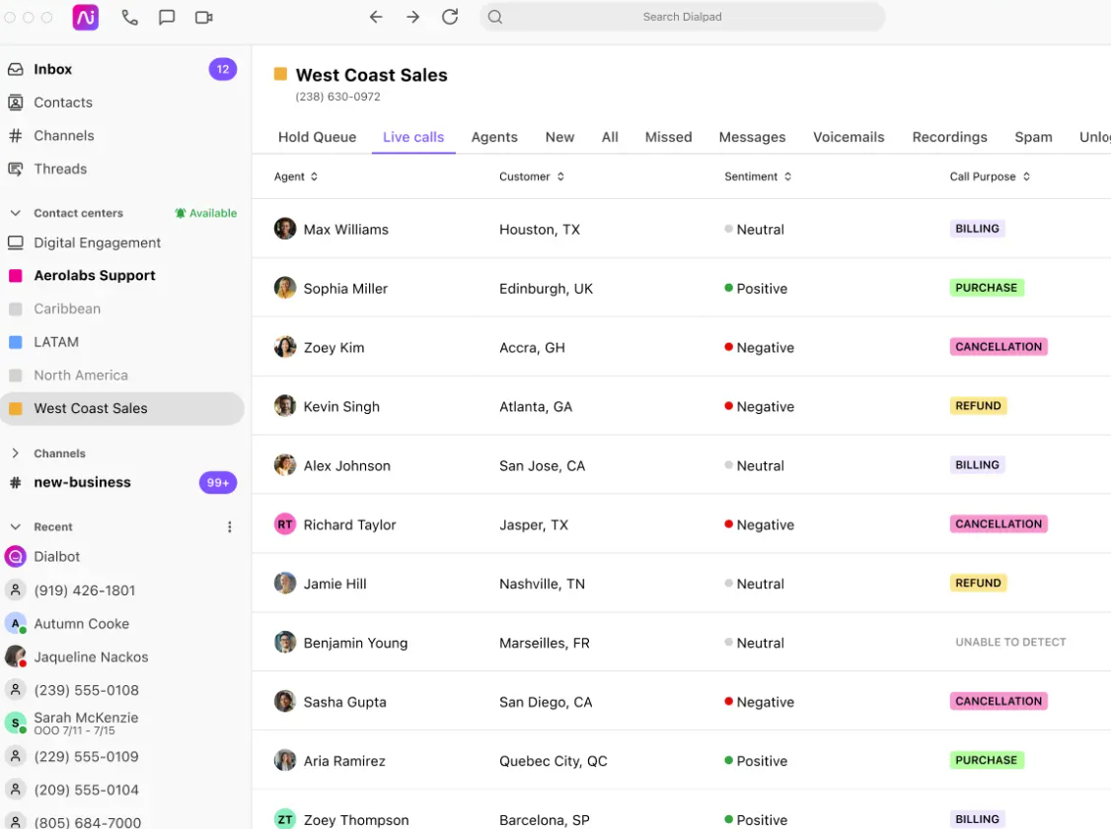Go back with the left arrow
The height and width of the screenshot is (829, 1111).
click(376, 17)
